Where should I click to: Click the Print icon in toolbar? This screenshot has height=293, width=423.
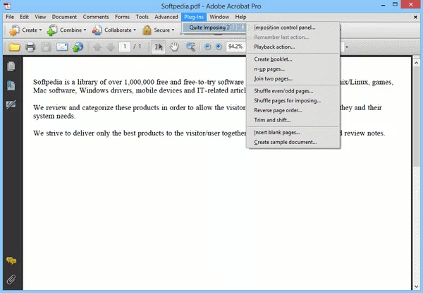point(30,47)
